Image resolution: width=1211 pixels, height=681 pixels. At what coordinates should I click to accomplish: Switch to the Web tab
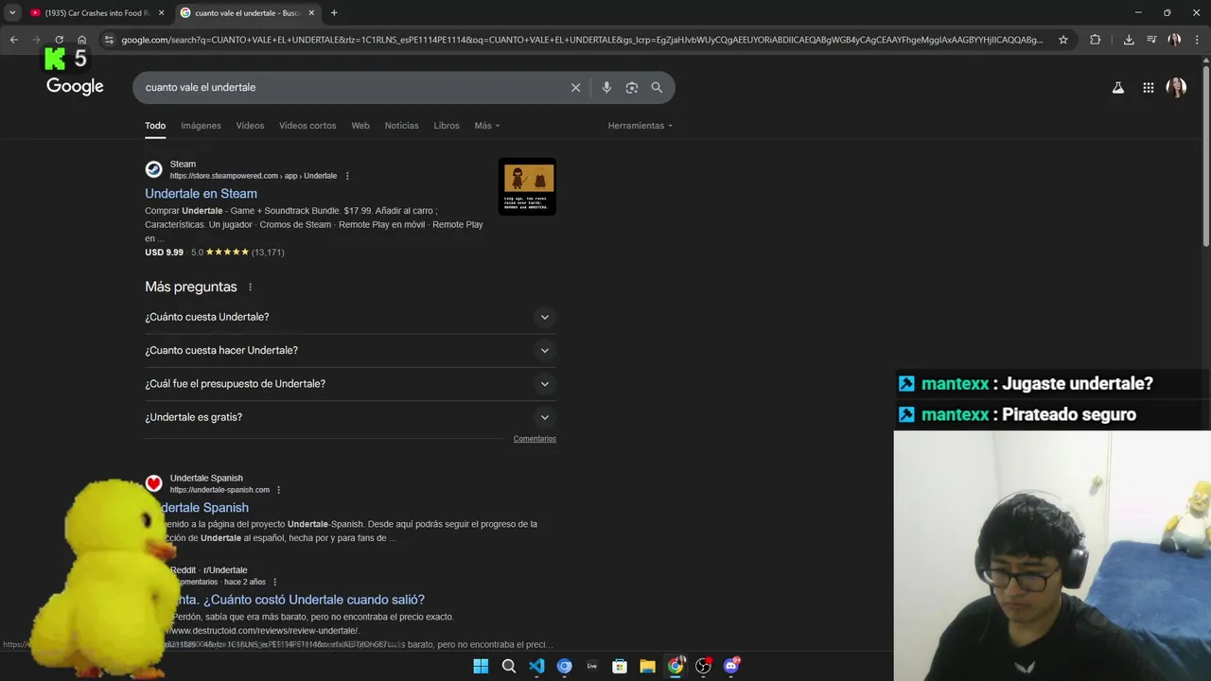[360, 126]
